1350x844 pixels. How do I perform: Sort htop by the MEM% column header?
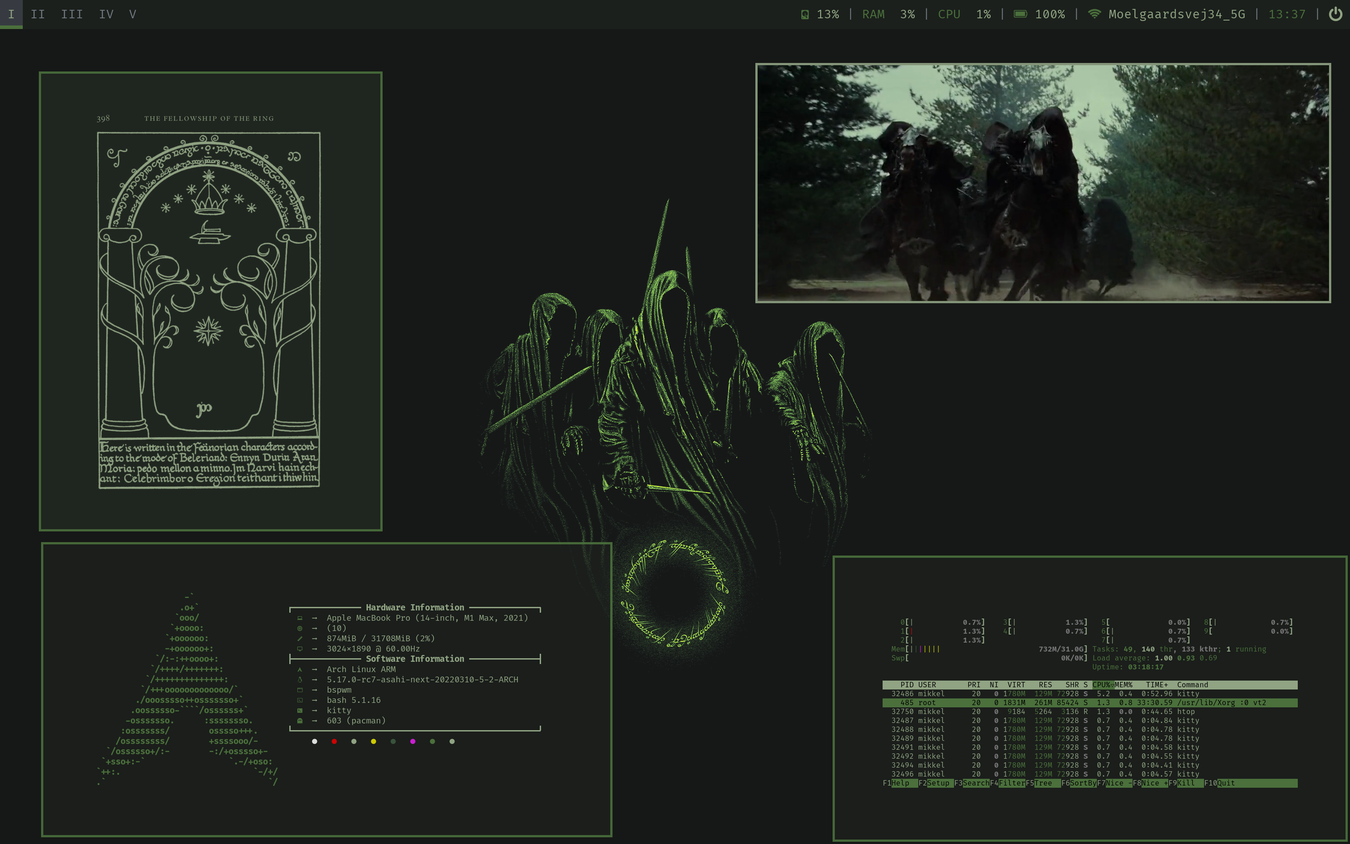click(x=1124, y=685)
